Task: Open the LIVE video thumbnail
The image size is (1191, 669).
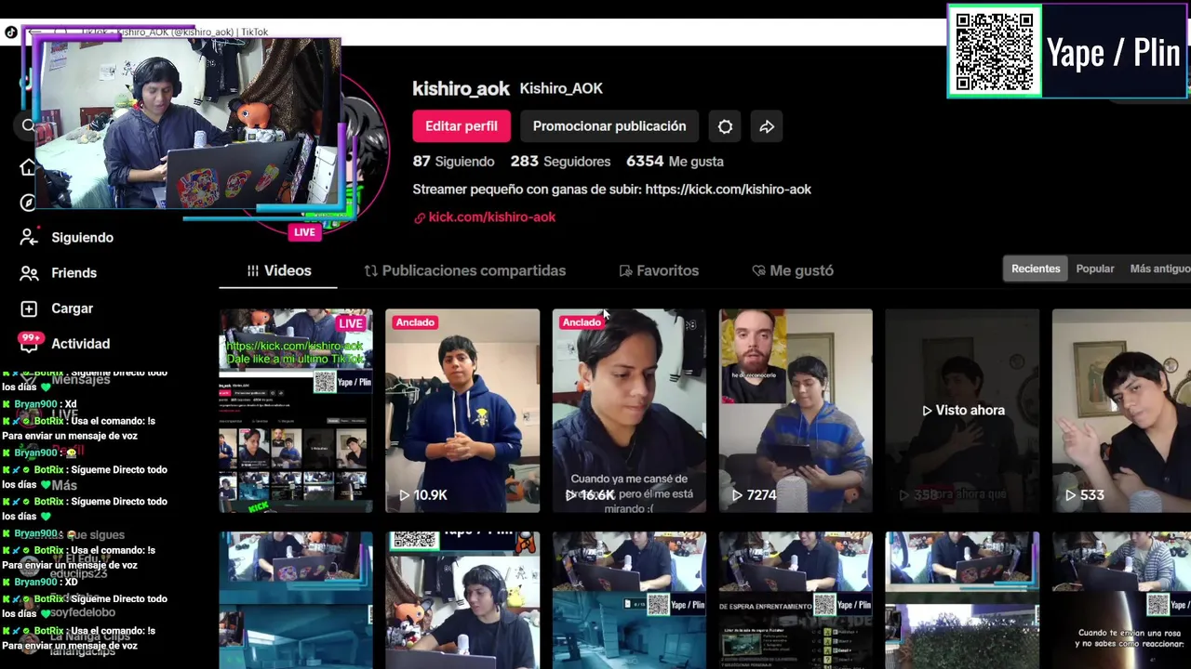Action: click(296, 411)
